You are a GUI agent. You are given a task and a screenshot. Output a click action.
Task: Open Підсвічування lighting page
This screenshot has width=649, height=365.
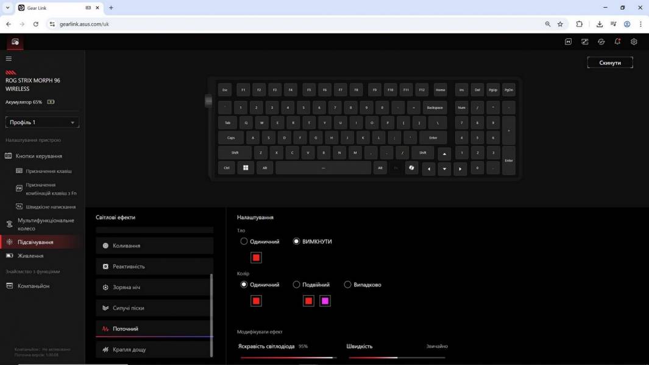coord(42,242)
